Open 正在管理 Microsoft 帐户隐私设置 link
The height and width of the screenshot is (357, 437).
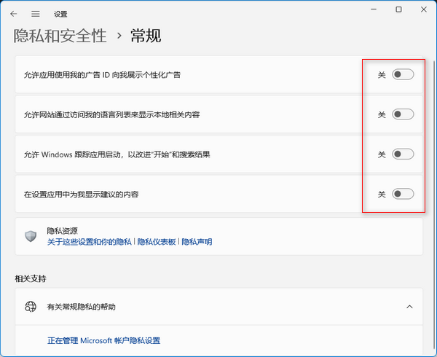click(x=103, y=340)
